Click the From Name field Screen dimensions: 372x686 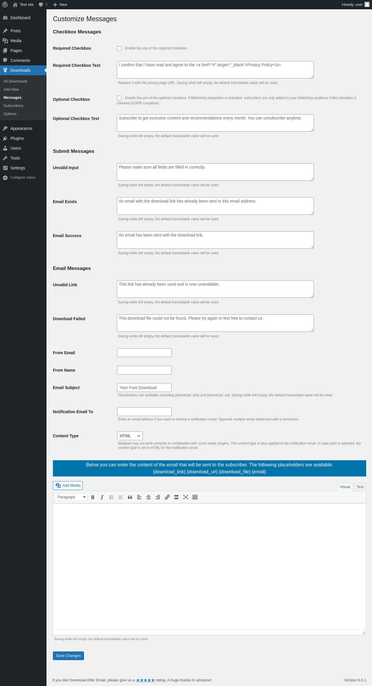tap(144, 370)
